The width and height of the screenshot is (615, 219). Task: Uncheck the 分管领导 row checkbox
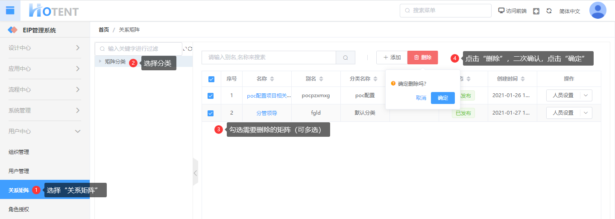(211, 113)
